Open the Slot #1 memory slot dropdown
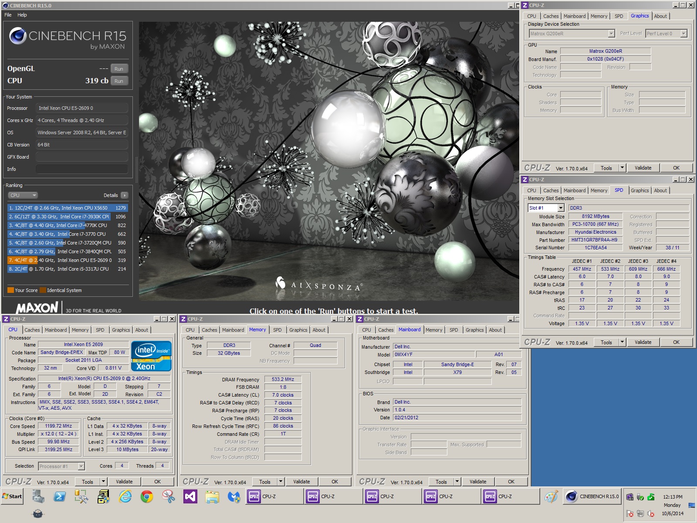 pyautogui.click(x=561, y=208)
